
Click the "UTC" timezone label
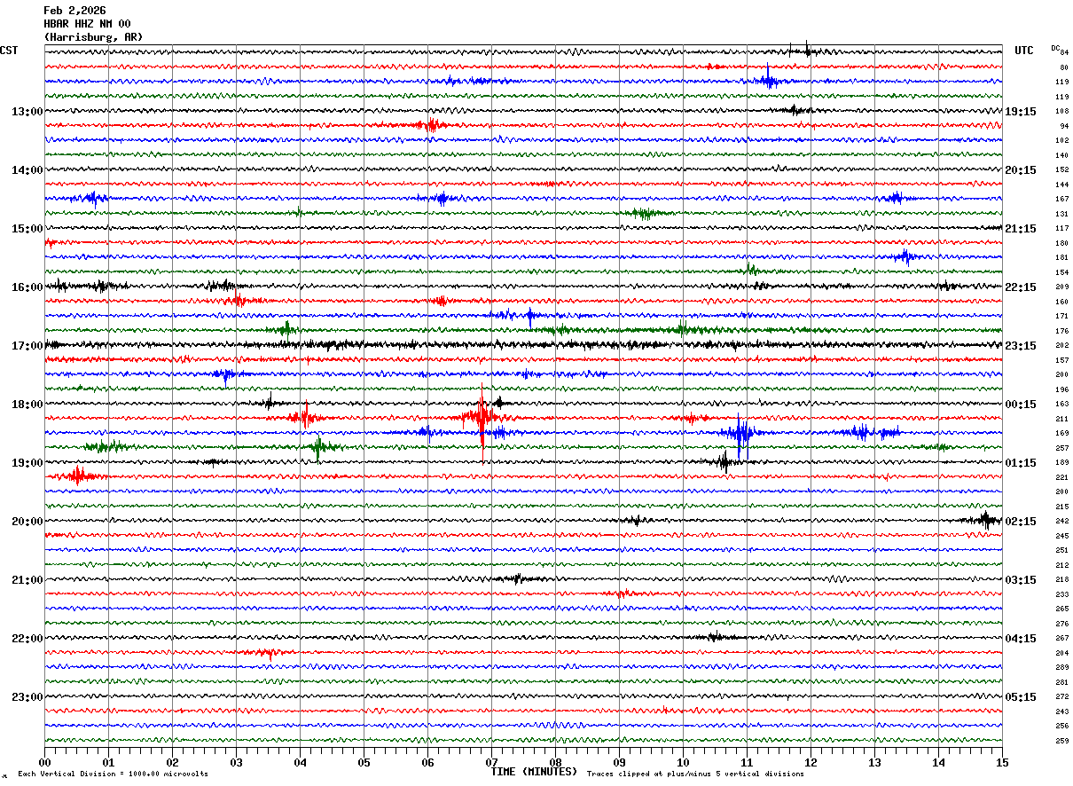(x=1024, y=51)
